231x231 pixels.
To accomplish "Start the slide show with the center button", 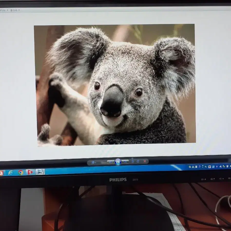I will click(x=118, y=162).
